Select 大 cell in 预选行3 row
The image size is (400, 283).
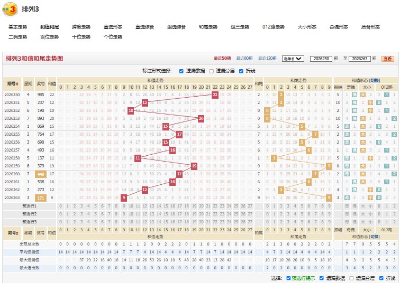click(x=363, y=222)
